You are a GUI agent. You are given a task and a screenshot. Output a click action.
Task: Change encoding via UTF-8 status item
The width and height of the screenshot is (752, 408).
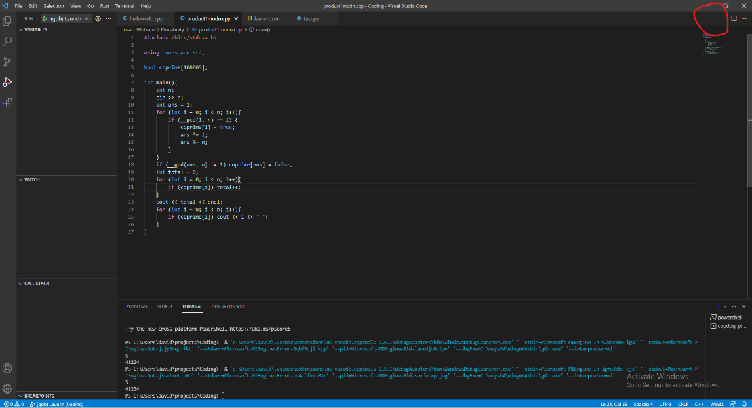(x=665, y=404)
